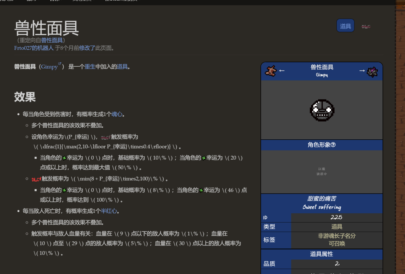The width and height of the screenshot is (405, 274).
Task: Click the 类型 row label
Action: 269,227
